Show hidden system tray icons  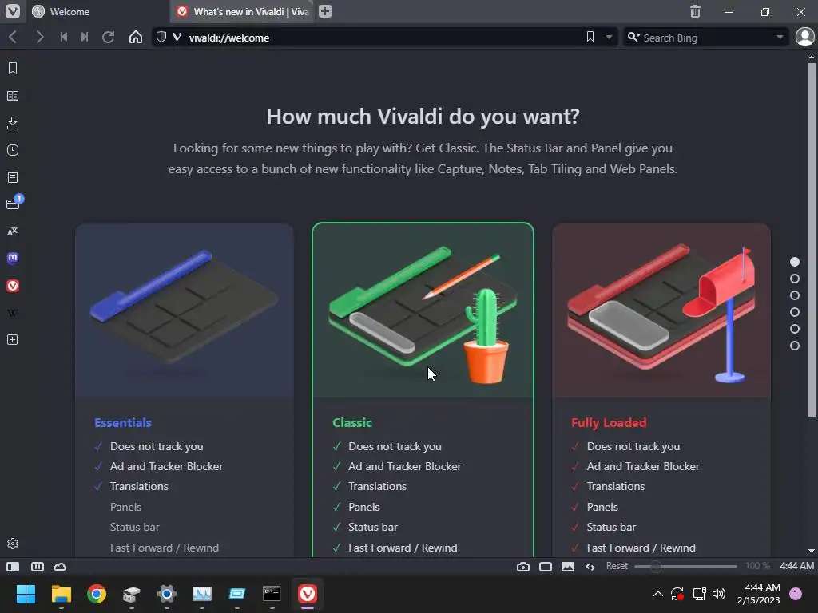[x=658, y=594]
